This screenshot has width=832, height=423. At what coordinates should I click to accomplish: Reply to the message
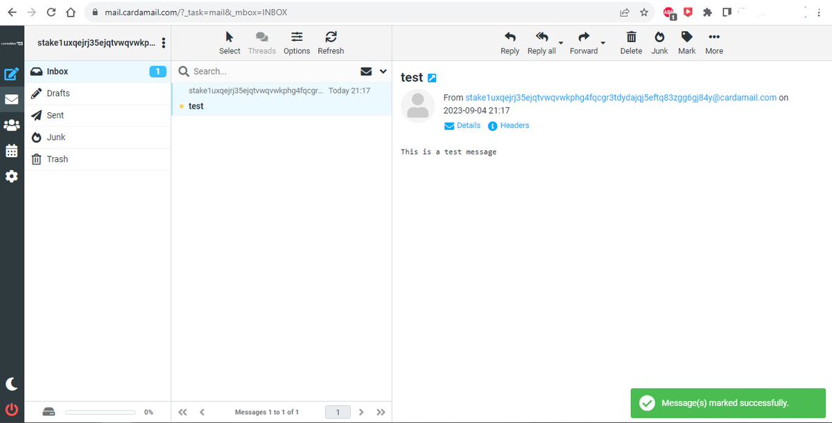point(510,43)
